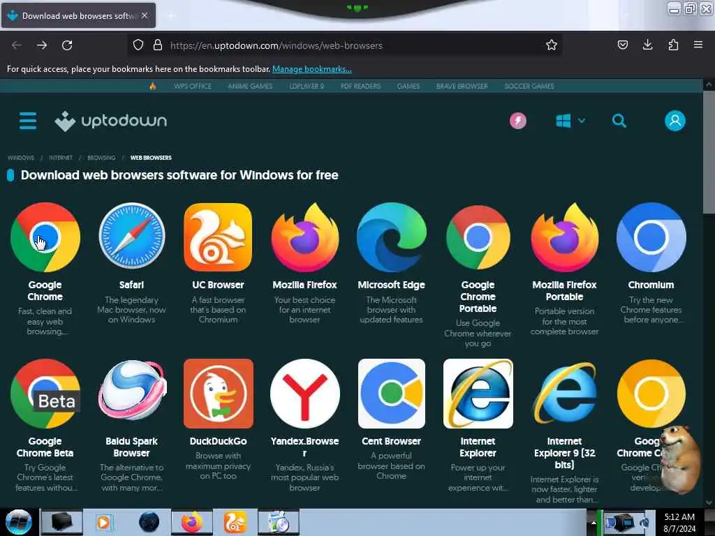The width and height of the screenshot is (715, 536).
Task: Click the Uptodown logo
Action: point(111,121)
